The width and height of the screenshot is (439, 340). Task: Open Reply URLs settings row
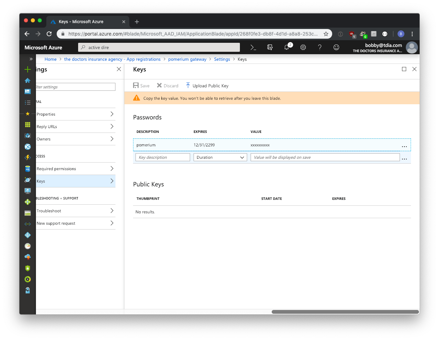click(76, 127)
